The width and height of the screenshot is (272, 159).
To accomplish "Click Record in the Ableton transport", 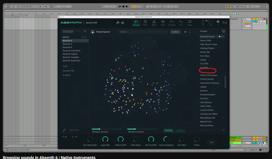I will [x=127, y=7].
